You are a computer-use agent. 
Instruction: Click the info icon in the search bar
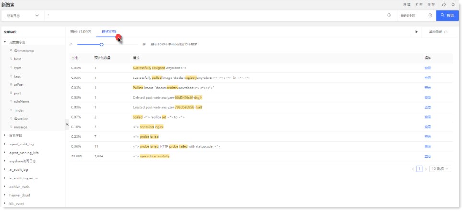click(x=389, y=15)
